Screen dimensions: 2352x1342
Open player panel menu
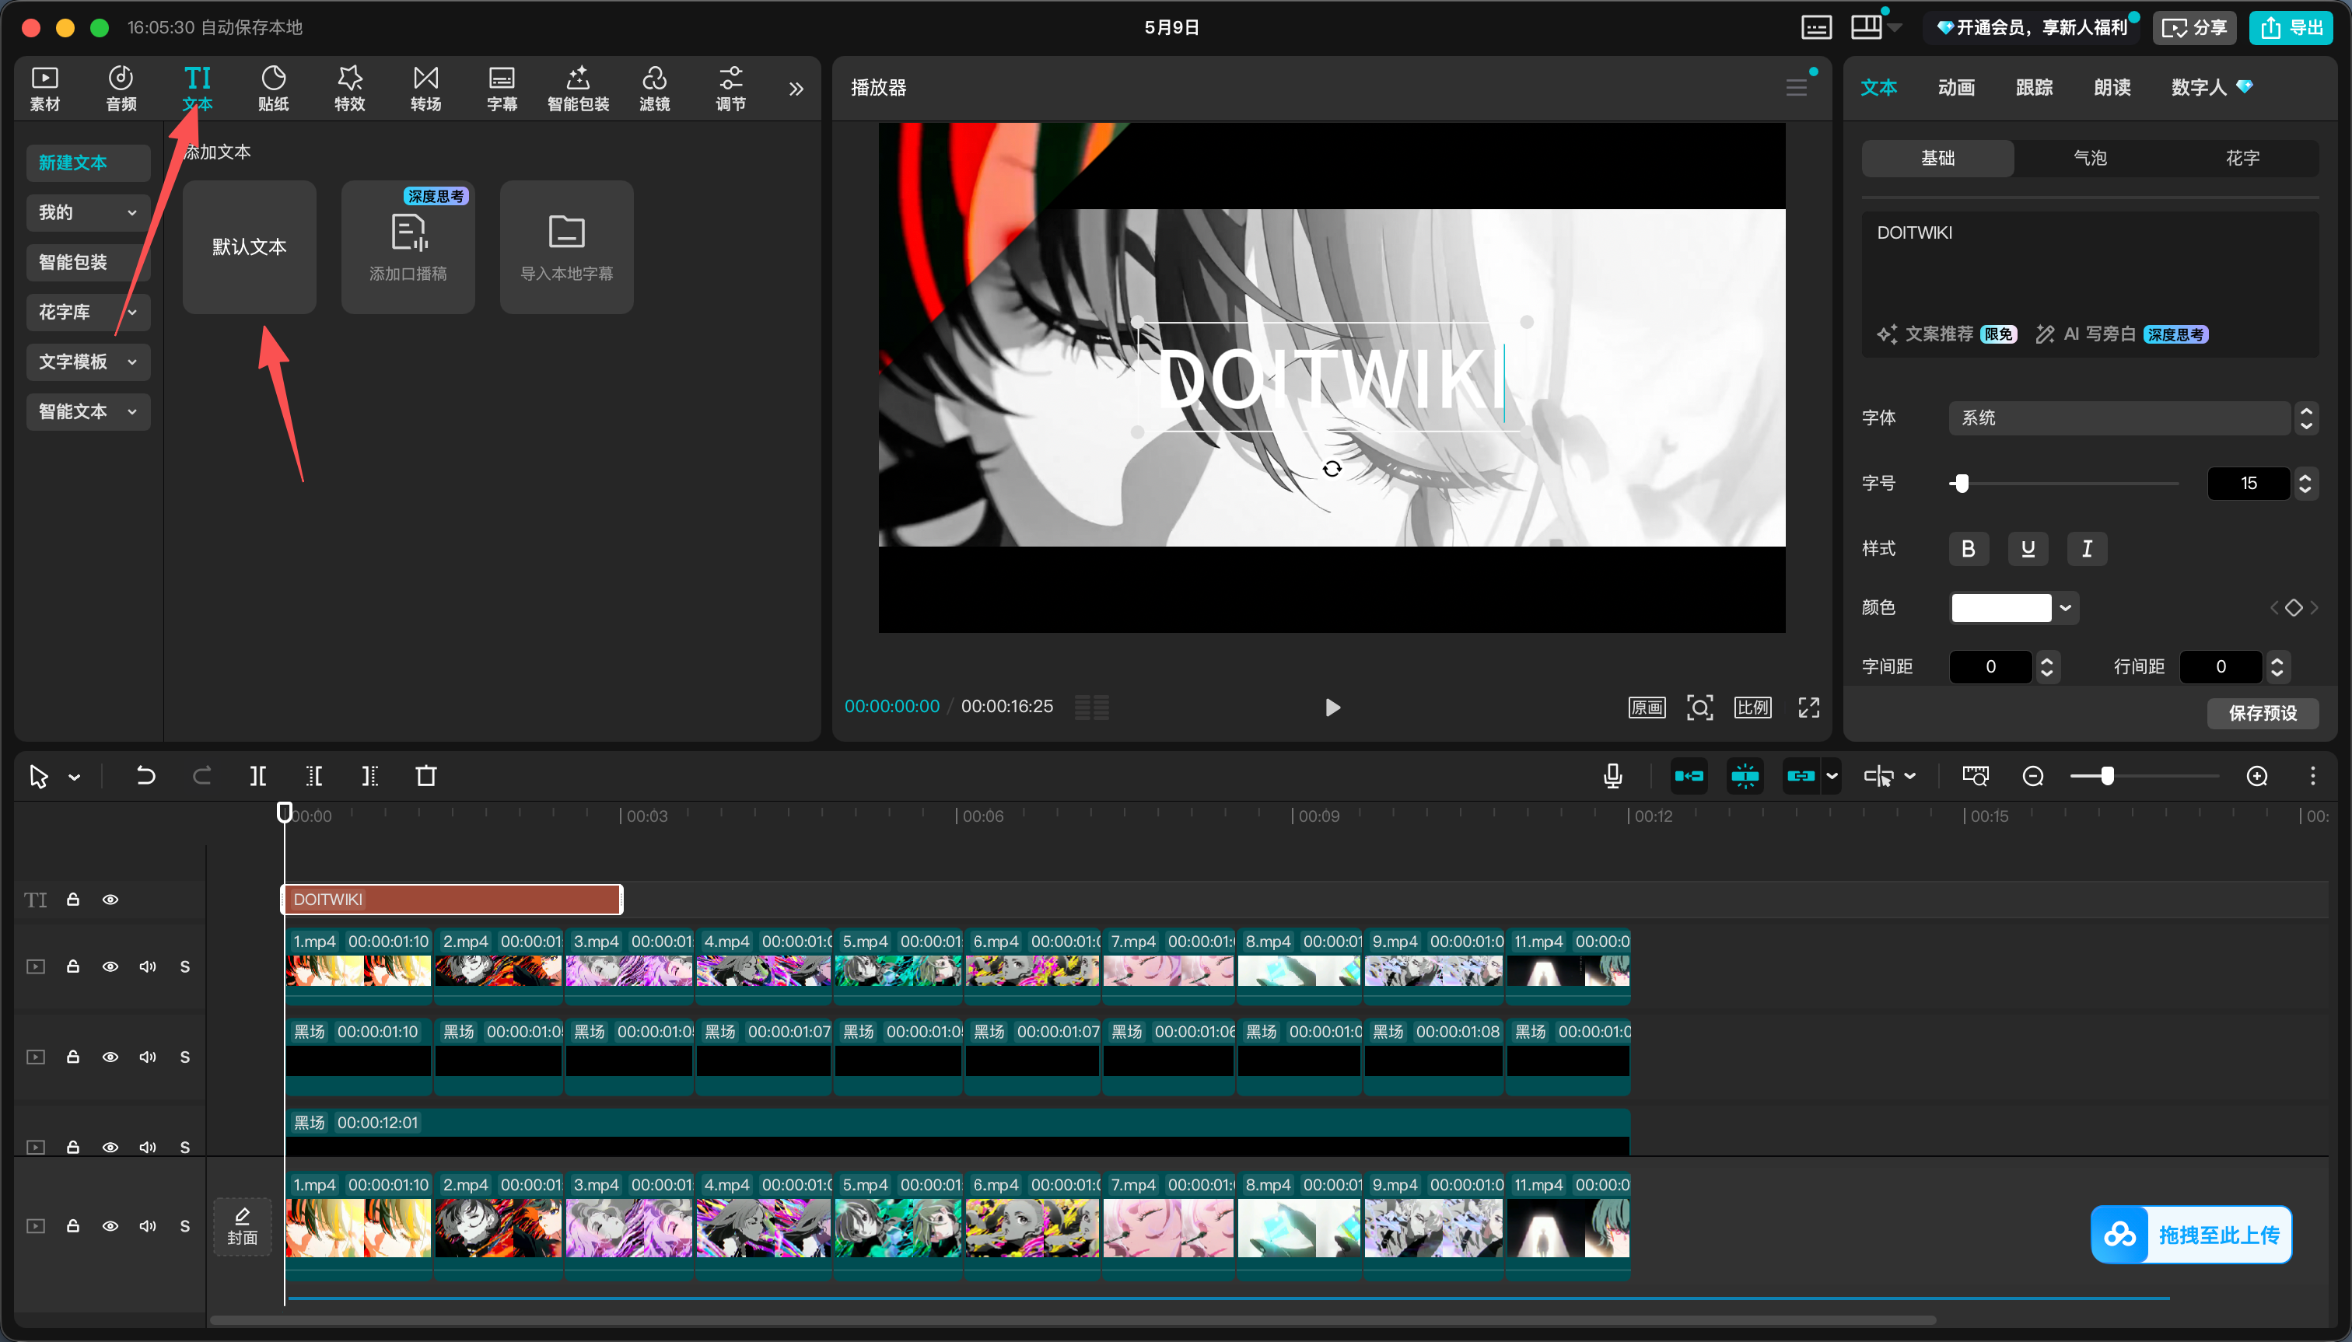click(1796, 88)
